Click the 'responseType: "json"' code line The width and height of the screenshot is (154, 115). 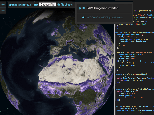click(127, 59)
